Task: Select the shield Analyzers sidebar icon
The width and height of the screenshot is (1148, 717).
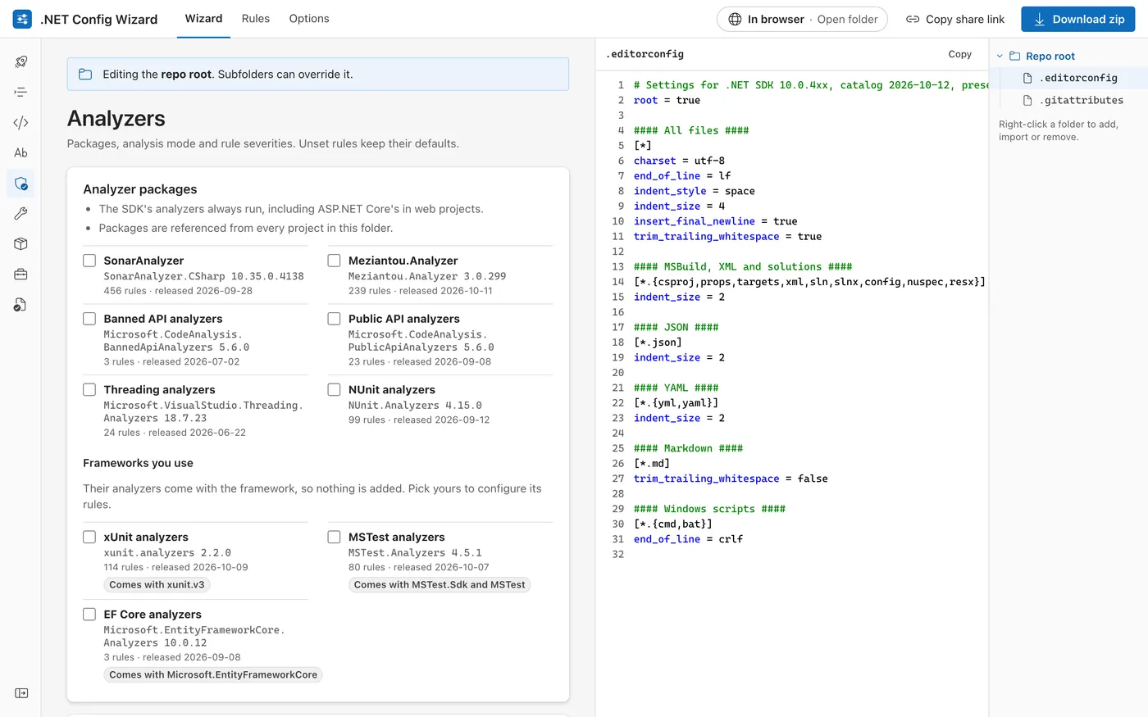Action: [x=21, y=184]
